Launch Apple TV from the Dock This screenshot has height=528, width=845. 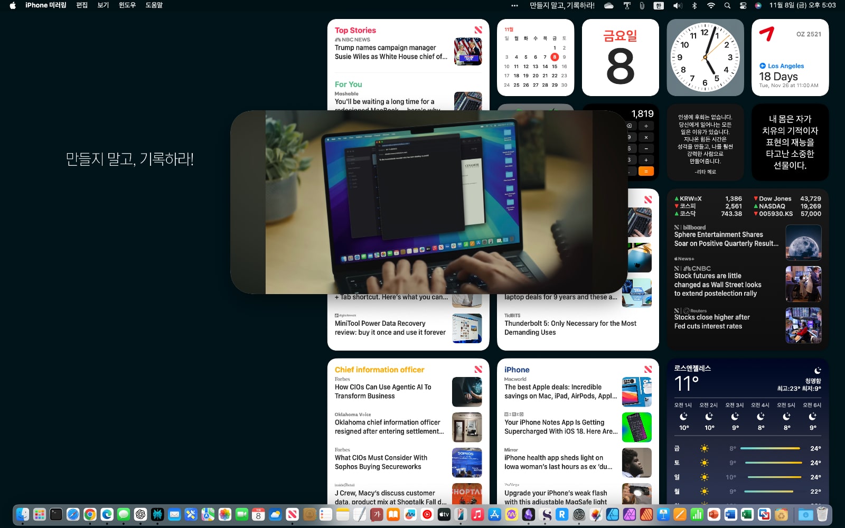pyautogui.click(x=444, y=514)
